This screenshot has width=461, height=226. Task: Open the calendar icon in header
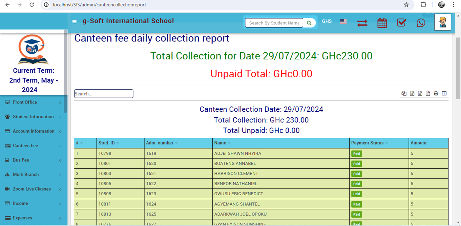click(x=382, y=23)
